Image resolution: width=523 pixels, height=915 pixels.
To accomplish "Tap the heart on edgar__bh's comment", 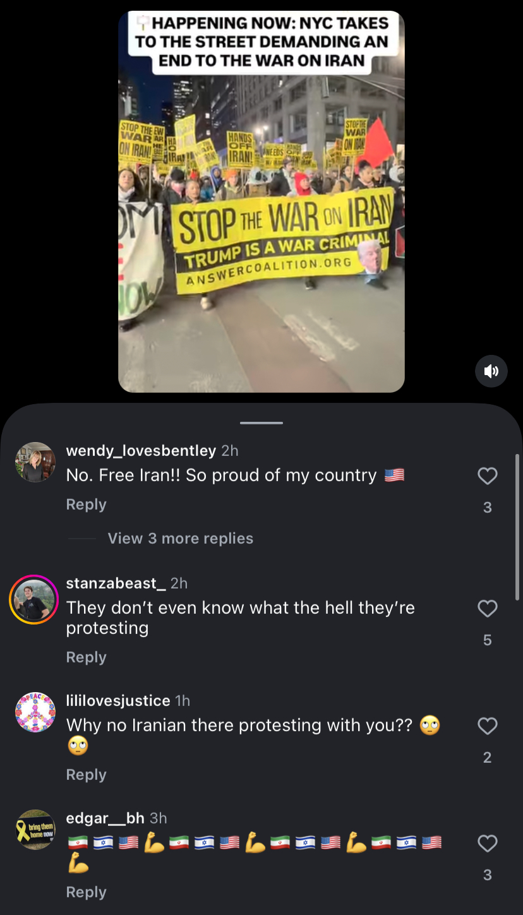I will [487, 844].
